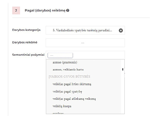Image resolution: width=153 pixels, height=116 pixels.
Task: Choose 'veikėjas pagal ypatybę' option
Action: point(67,92)
